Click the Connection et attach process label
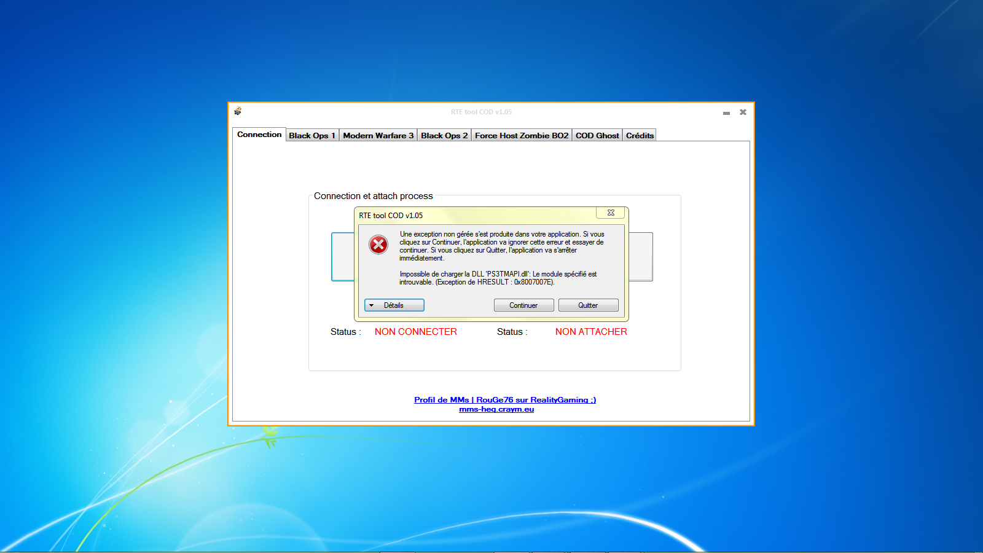 [374, 196]
